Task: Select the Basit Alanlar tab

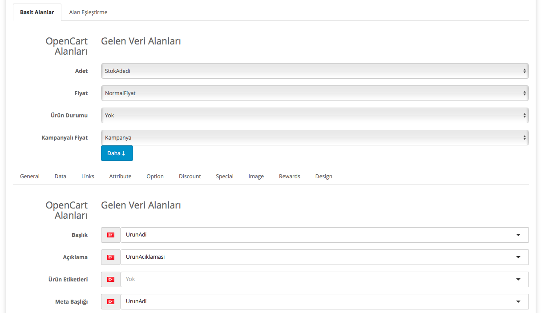Action: tap(37, 12)
